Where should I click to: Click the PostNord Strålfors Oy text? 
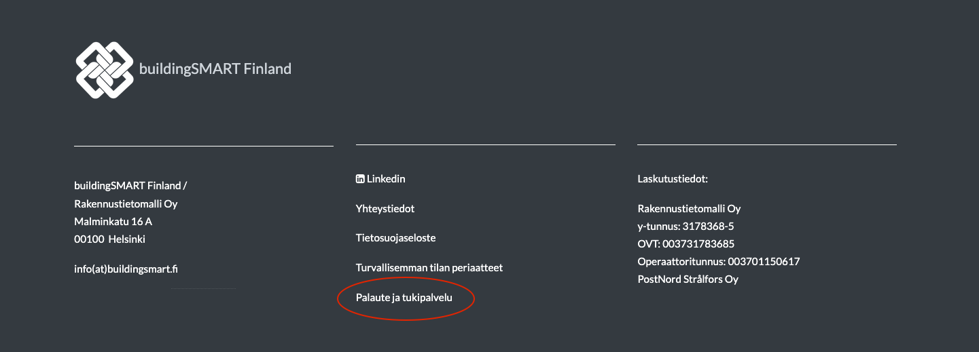pyautogui.click(x=688, y=279)
